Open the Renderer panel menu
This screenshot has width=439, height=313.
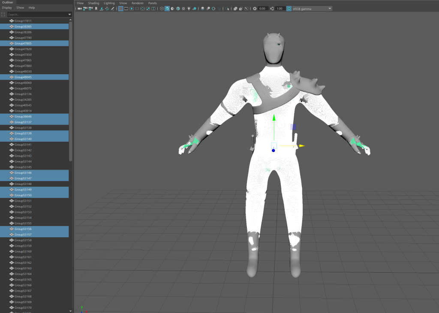coord(138,3)
